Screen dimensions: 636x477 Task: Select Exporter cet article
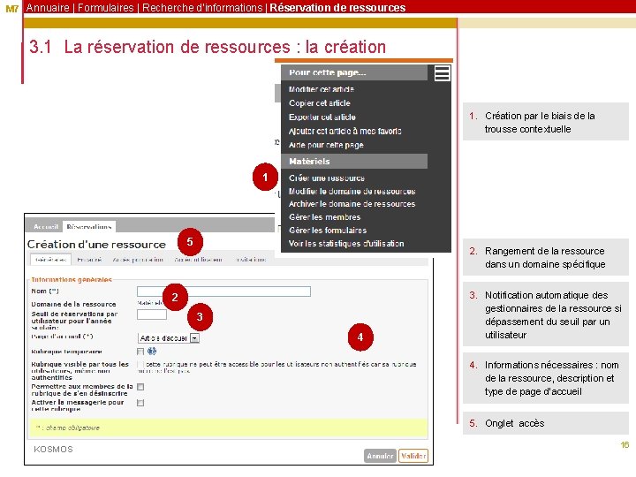(x=322, y=117)
